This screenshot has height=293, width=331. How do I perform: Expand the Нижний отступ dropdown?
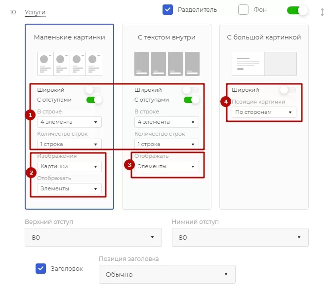(240, 237)
